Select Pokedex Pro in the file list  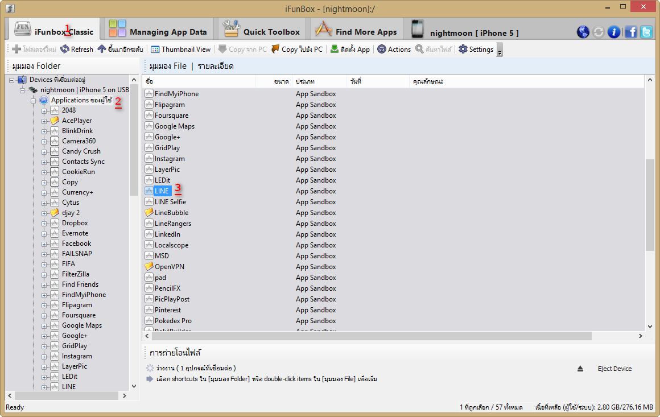click(173, 321)
